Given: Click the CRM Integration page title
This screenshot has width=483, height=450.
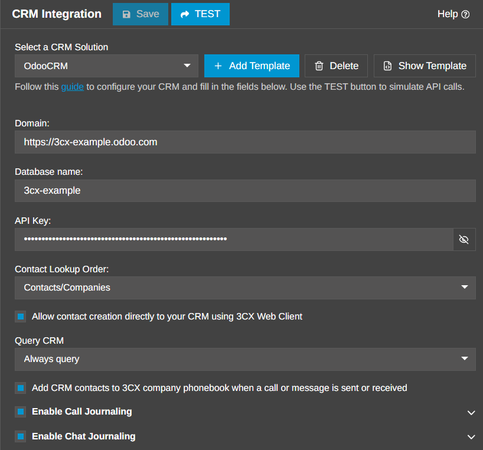Looking at the screenshot, I should 57,14.
